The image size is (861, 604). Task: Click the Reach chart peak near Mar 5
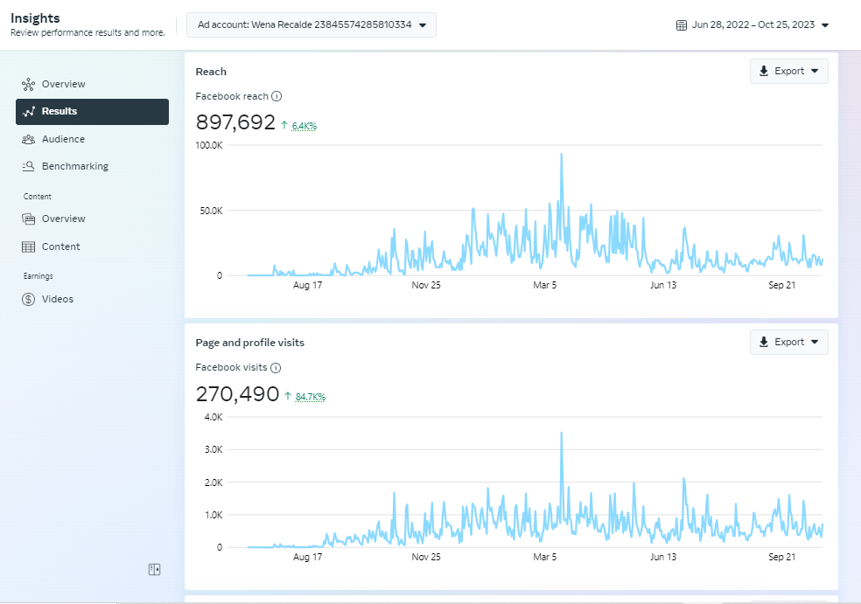click(561, 155)
